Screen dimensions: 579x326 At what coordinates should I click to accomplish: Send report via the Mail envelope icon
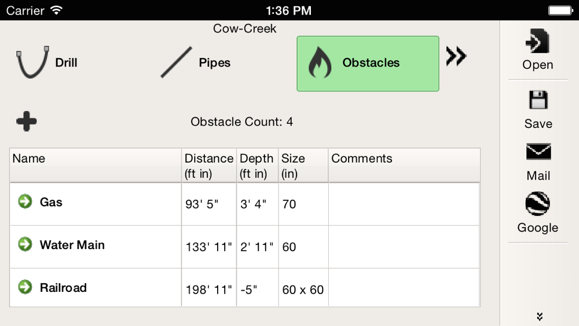click(x=538, y=151)
